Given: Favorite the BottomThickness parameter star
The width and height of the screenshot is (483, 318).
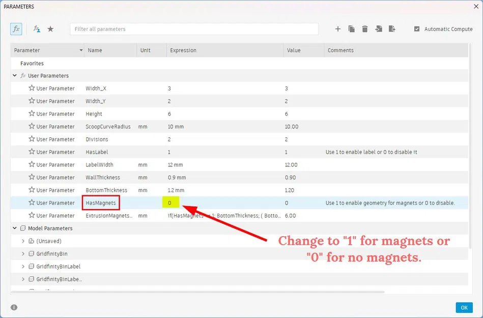Looking at the screenshot, I should point(32,190).
